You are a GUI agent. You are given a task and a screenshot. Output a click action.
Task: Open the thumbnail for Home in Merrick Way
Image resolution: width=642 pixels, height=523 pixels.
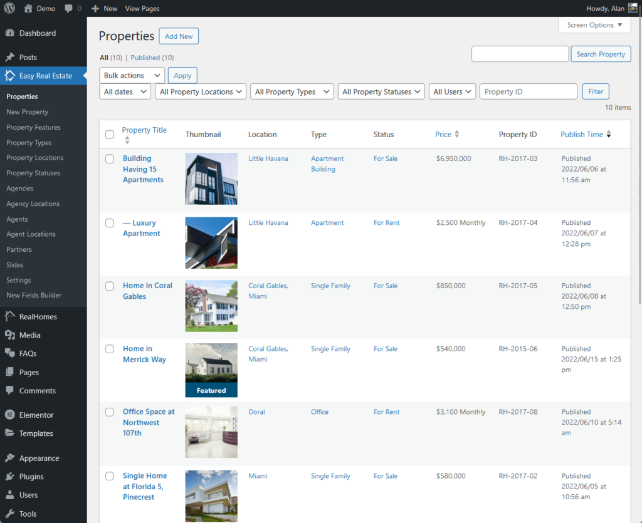click(211, 369)
